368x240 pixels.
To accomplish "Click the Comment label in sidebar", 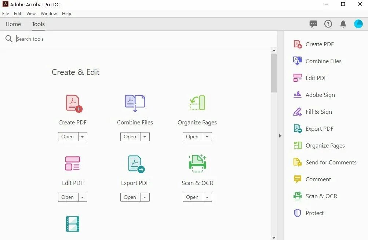I will (x=318, y=179).
